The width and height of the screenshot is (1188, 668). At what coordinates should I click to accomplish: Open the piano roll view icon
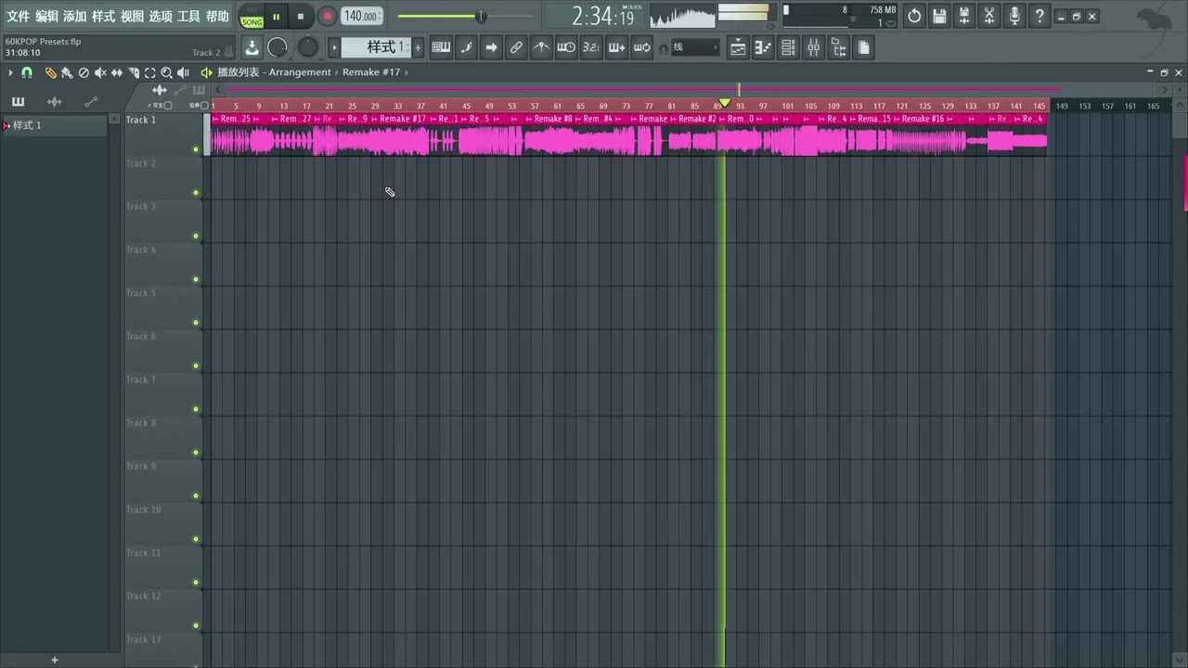coord(763,47)
